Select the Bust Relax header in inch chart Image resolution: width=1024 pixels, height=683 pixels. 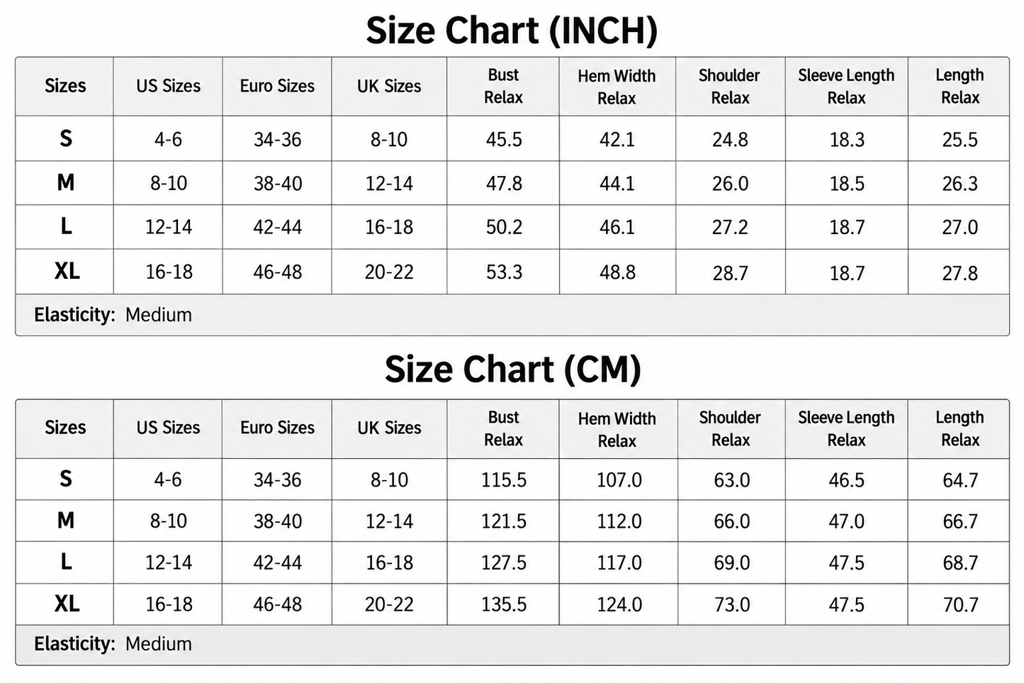point(503,86)
